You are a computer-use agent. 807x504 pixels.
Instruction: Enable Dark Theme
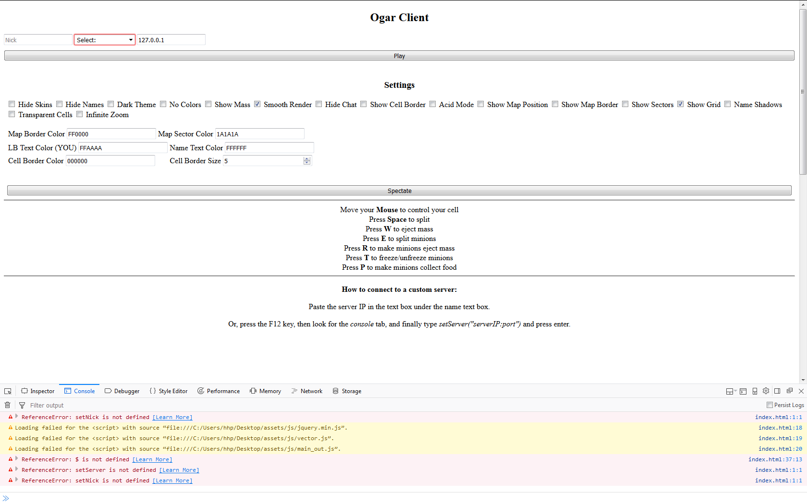click(110, 104)
